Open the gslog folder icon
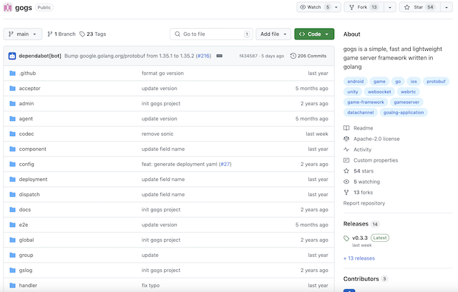This screenshot has height=292, width=458. tap(12, 271)
